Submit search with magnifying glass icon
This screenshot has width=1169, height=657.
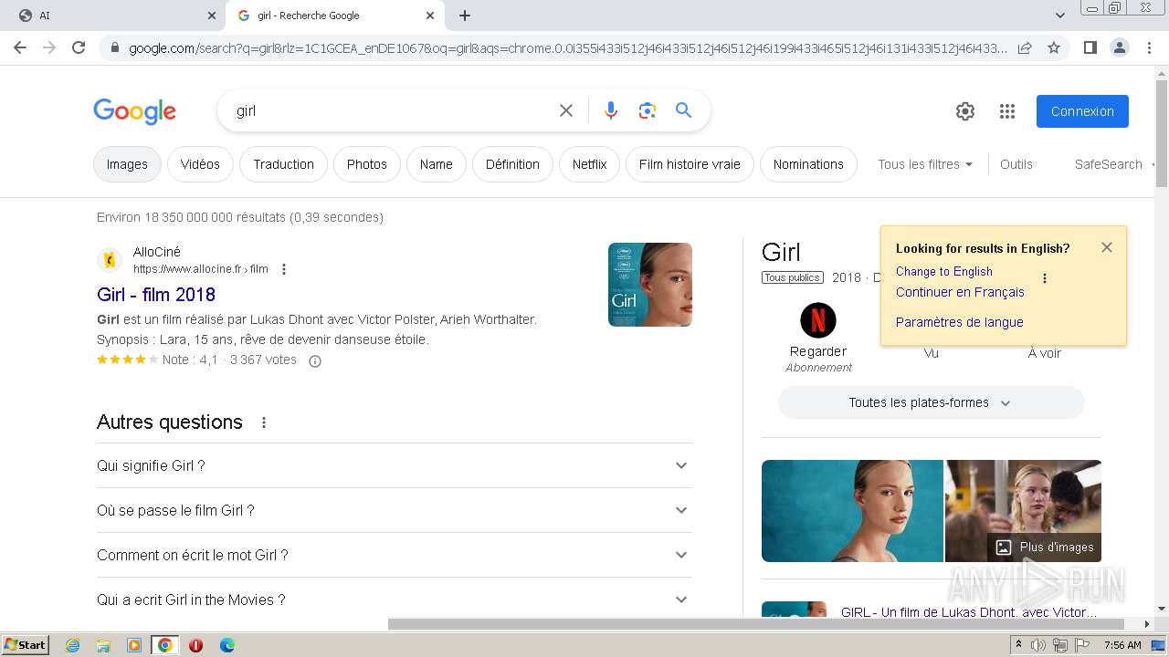[683, 110]
